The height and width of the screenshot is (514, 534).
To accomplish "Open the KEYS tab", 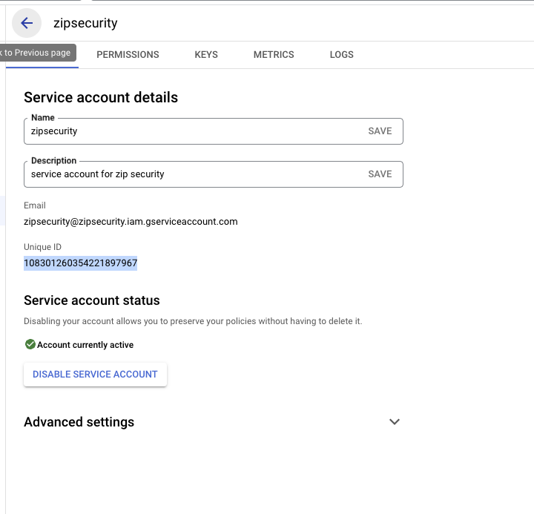I will click(x=206, y=54).
